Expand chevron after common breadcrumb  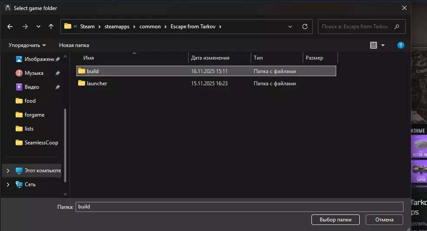click(166, 27)
